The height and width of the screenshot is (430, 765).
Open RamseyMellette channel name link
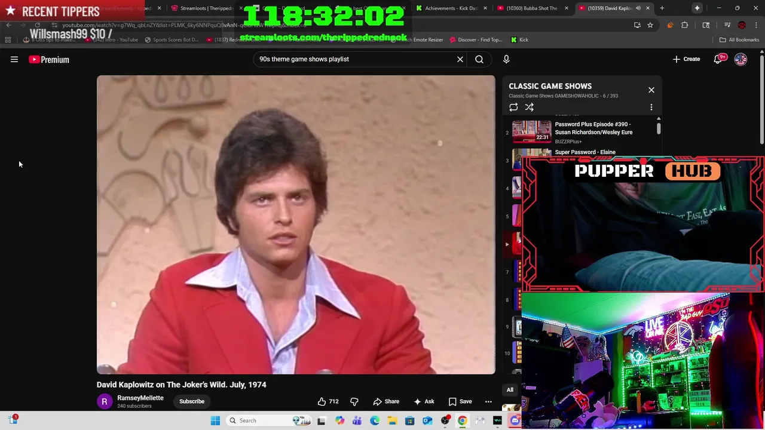click(x=140, y=398)
